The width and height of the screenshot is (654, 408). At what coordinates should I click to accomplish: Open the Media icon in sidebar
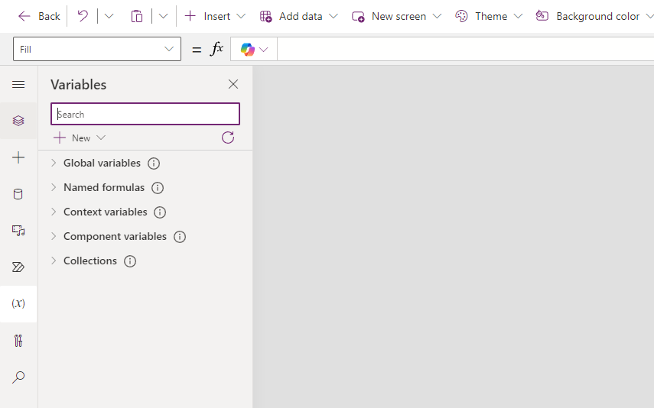tap(18, 230)
